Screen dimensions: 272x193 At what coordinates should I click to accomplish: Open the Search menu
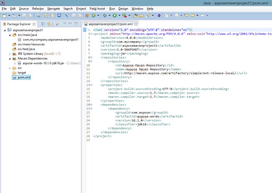click(x=68, y=9)
